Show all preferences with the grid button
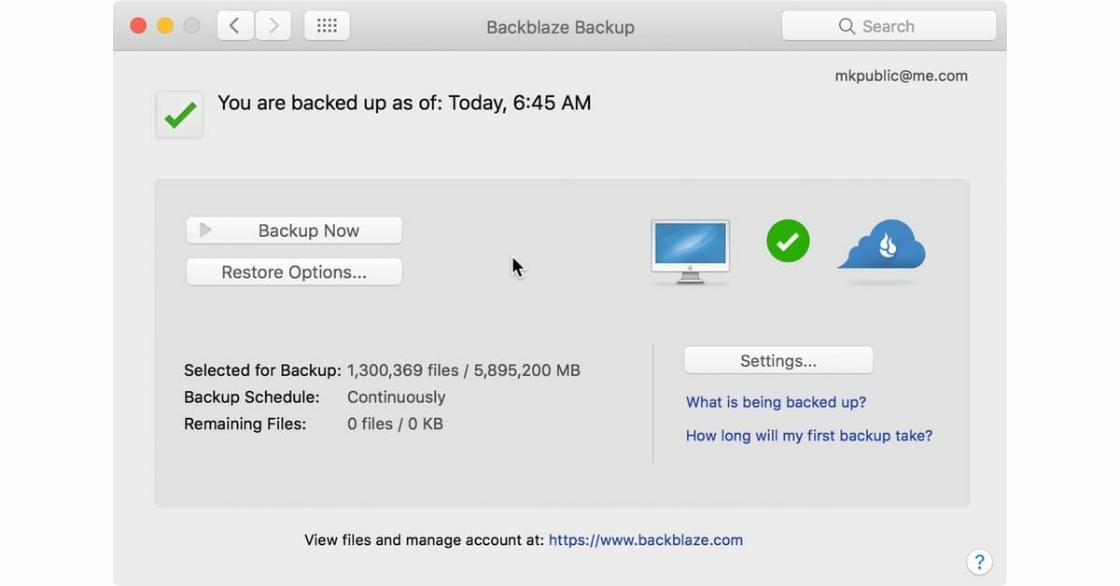1120x586 pixels. tap(327, 26)
